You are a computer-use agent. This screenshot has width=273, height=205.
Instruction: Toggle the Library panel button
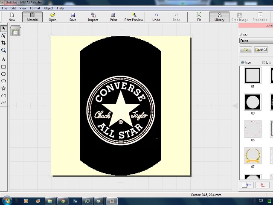(219, 17)
